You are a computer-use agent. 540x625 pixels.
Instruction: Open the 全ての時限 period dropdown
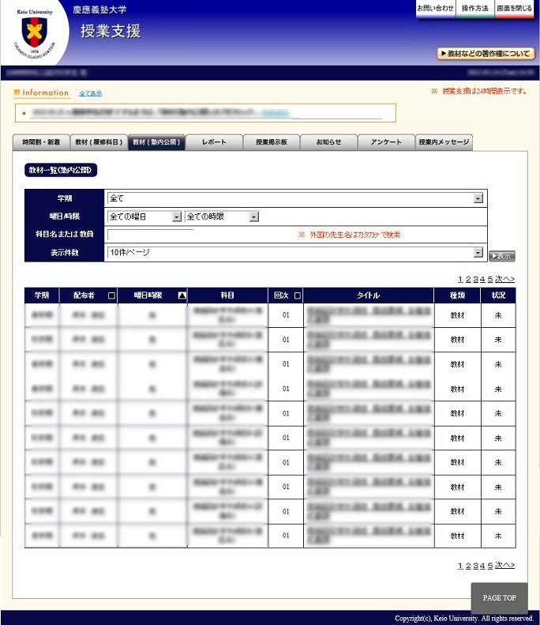[x=253, y=216]
